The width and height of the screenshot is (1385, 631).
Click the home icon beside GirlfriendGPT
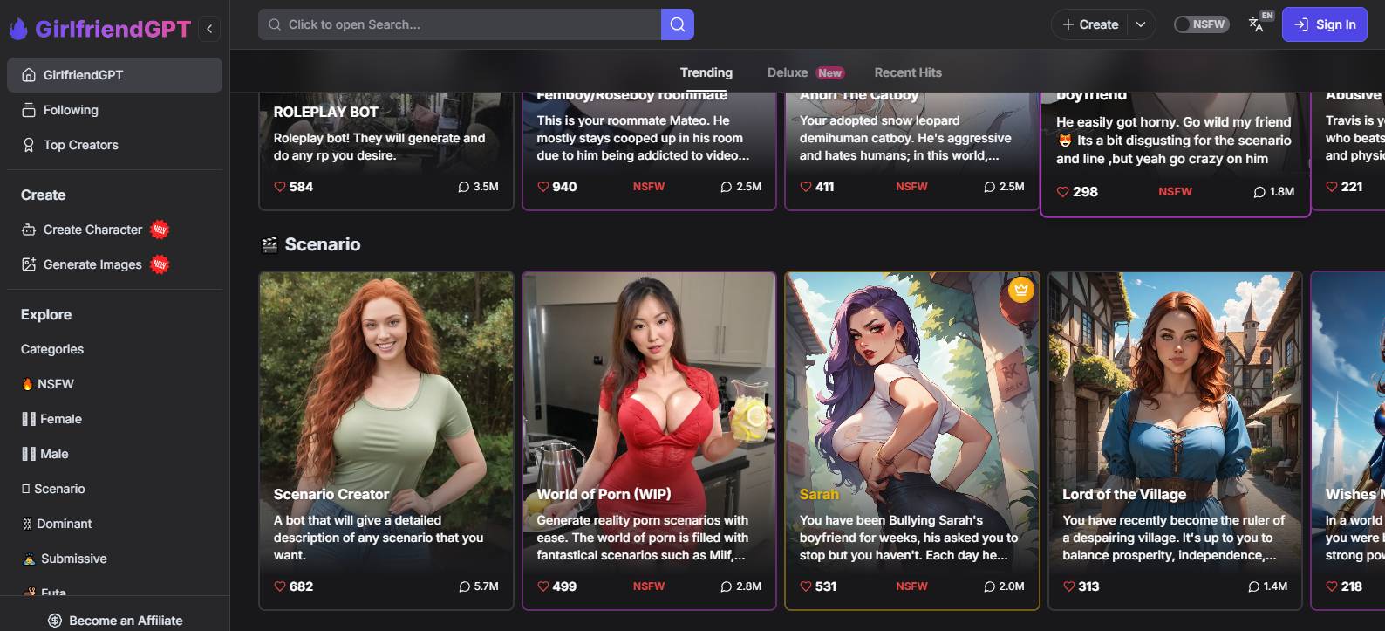[29, 75]
